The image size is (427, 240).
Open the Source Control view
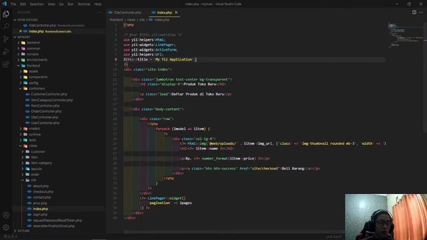(6, 39)
